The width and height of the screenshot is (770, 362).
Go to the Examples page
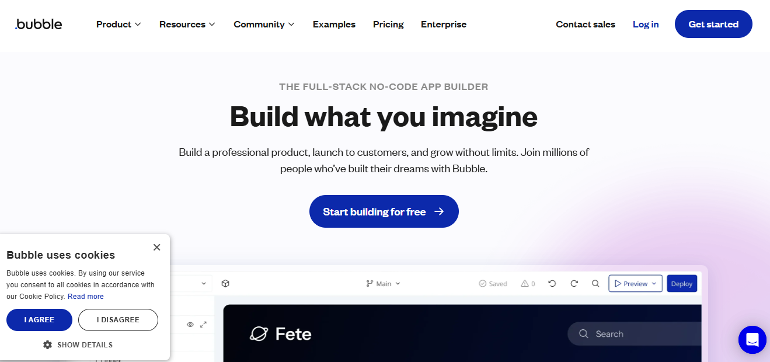334,24
